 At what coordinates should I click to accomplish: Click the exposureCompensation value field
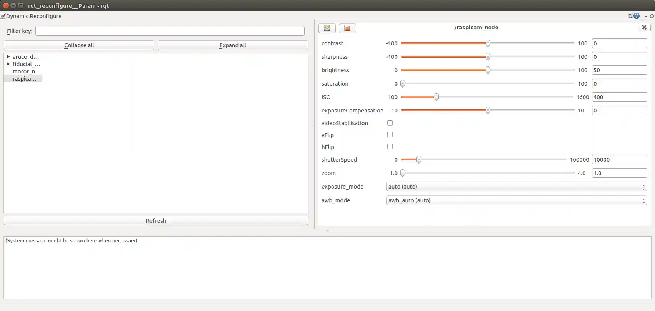coord(619,111)
